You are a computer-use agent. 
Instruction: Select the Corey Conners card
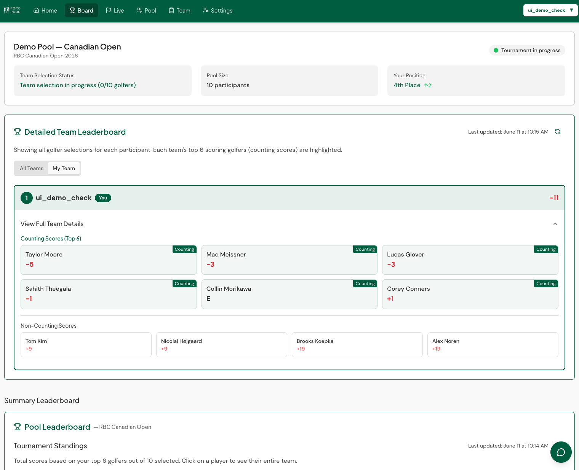pyautogui.click(x=470, y=294)
